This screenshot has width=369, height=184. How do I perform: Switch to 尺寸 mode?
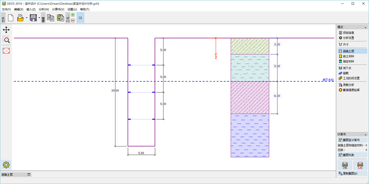[352, 45]
